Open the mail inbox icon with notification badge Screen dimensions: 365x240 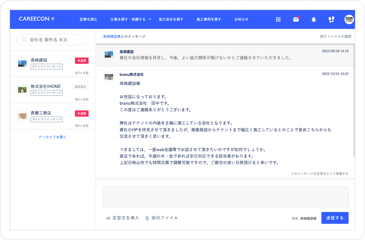295,19
